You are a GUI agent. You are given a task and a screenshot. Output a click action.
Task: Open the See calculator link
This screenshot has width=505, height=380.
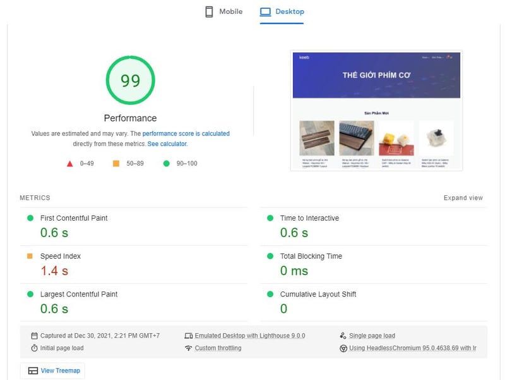pyautogui.click(x=167, y=144)
